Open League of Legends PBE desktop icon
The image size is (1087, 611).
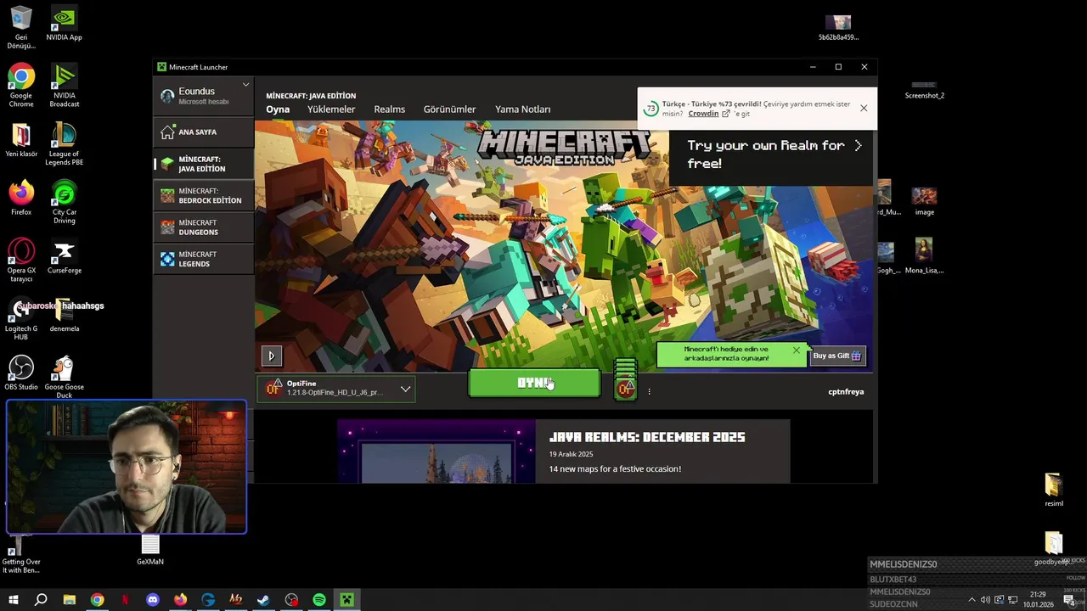coord(65,144)
